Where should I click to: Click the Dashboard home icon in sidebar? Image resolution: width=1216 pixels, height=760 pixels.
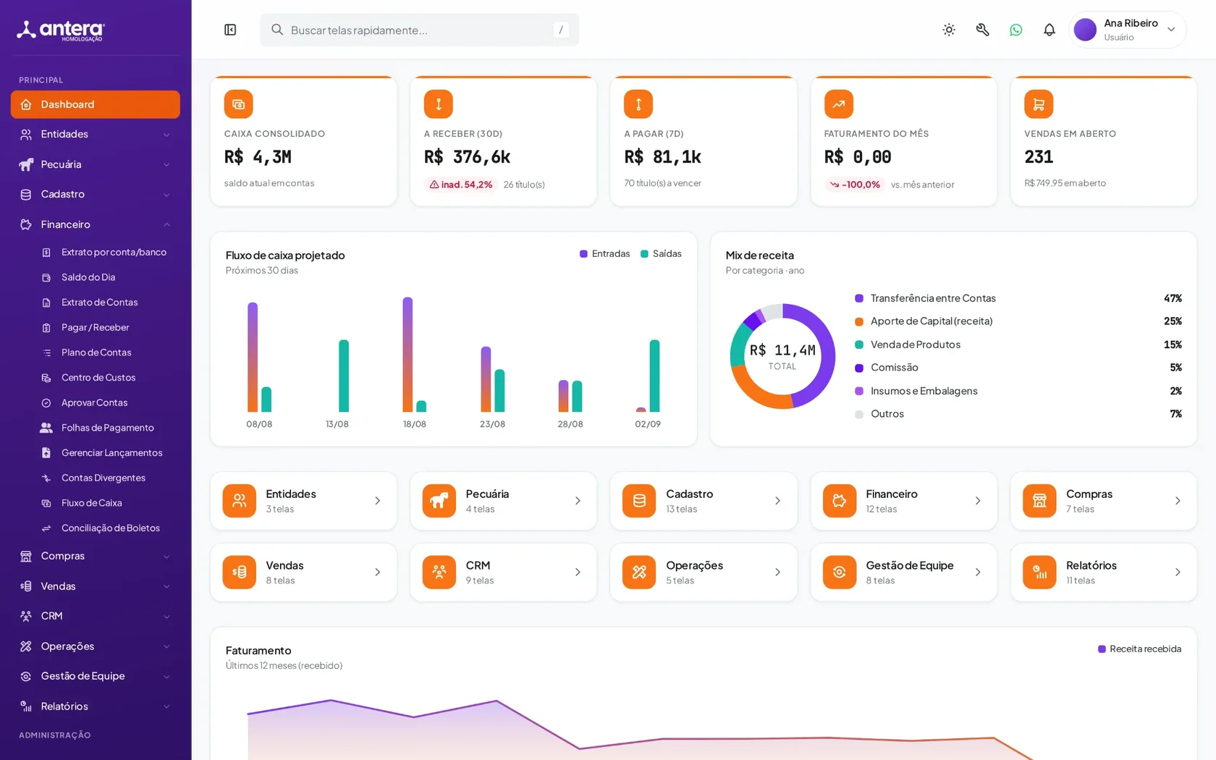tap(26, 104)
